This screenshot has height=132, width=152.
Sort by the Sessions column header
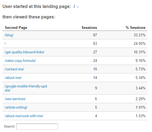click(89, 28)
